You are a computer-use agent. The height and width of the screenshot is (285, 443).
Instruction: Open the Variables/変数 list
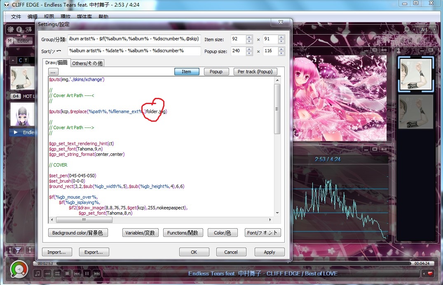(x=140, y=233)
